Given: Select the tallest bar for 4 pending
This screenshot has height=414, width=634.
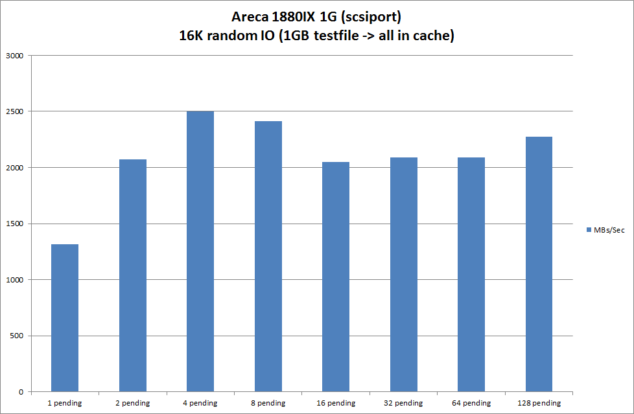Looking at the screenshot, I should (x=200, y=251).
